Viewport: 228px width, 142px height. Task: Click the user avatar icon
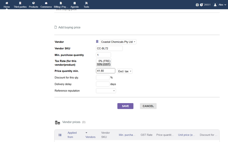215,5
